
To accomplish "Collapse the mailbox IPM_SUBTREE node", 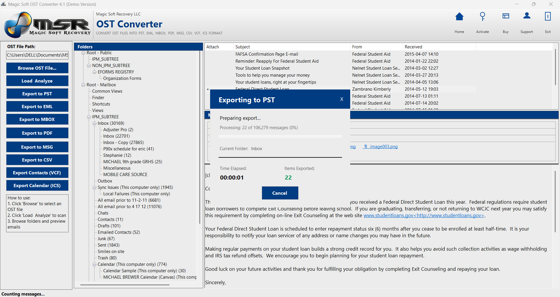I will (x=89, y=117).
